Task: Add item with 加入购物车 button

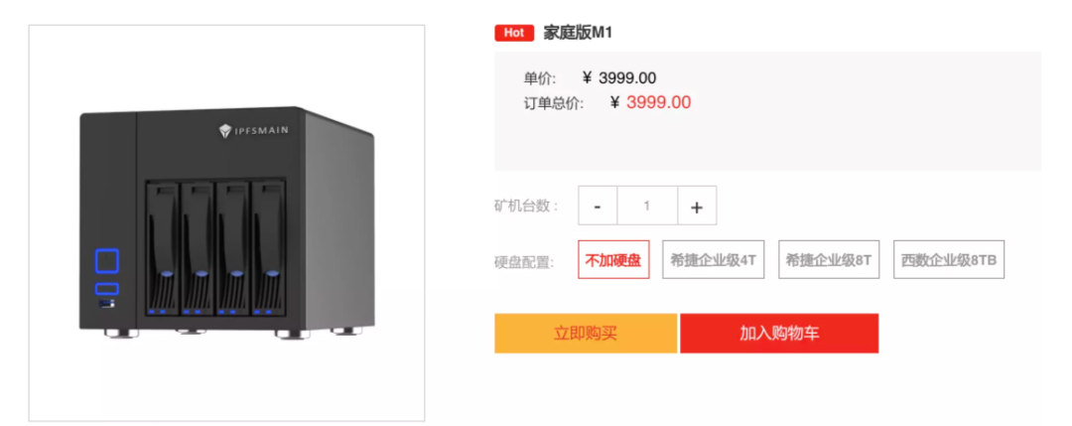Action: (x=779, y=334)
